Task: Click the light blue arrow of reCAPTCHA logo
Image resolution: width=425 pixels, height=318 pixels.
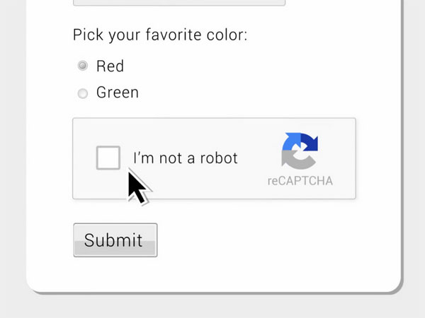Action: click(x=291, y=141)
